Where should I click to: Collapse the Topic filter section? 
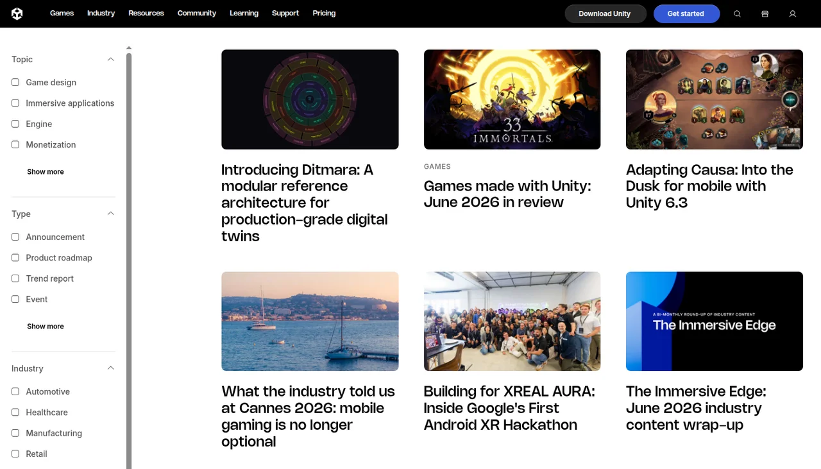pos(110,59)
